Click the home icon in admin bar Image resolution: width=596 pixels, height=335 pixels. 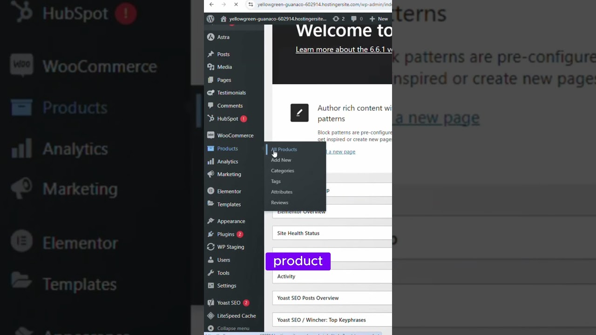pos(223,19)
